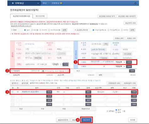Screen dimensions: 149x124
Task: Click 조회 button beside second email row
Action: pyautogui.click(x=129, y=66)
